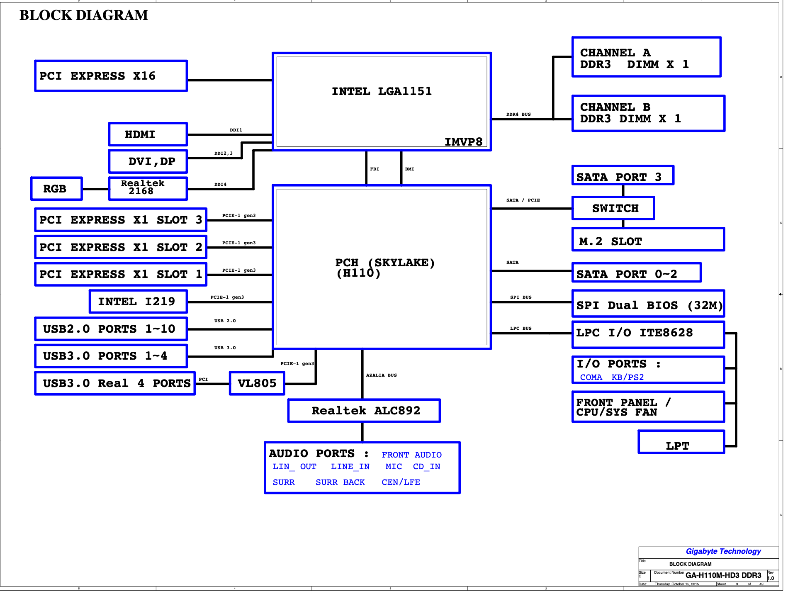Click the USB 2.0 bus label

coord(225,321)
